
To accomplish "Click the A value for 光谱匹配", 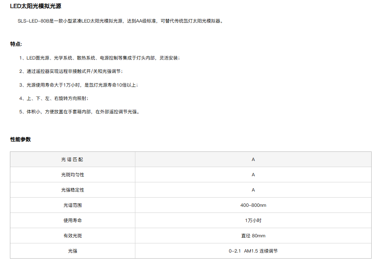I will pyautogui.click(x=253, y=159).
